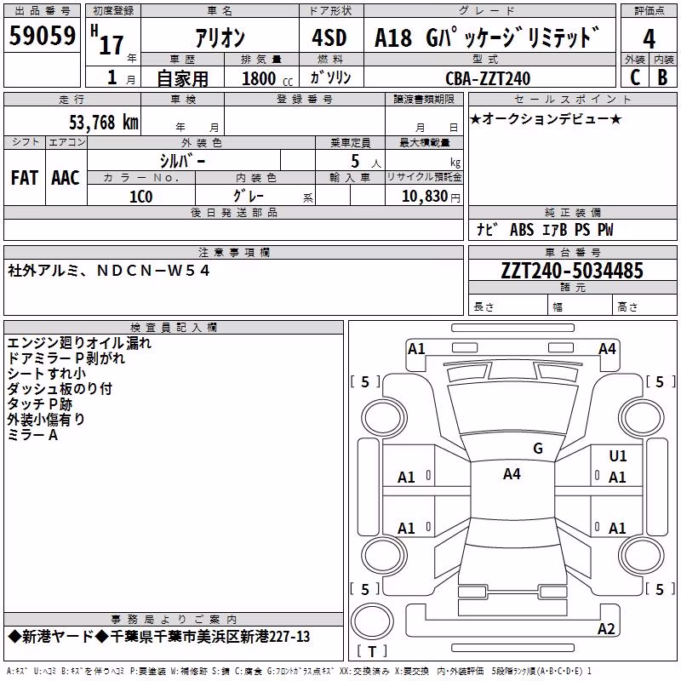Click the front-right tire circle on diagram
Image resolution: width=681 pixels, height=681 pixels.
tap(641, 418)
